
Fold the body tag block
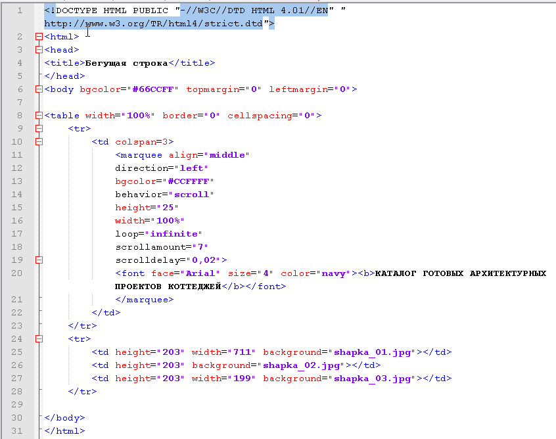pyautogui.click(x=39, y=89)
